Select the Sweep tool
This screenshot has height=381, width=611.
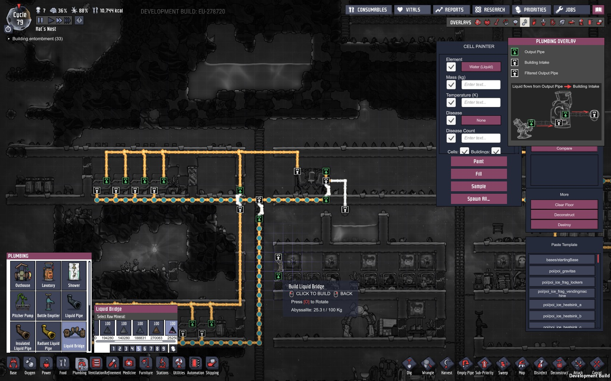(503, 366)
